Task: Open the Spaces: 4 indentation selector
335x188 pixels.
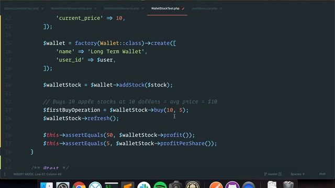Action: 297,174
